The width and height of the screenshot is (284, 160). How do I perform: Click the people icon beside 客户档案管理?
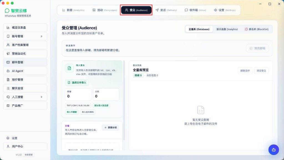click(8, 45)
